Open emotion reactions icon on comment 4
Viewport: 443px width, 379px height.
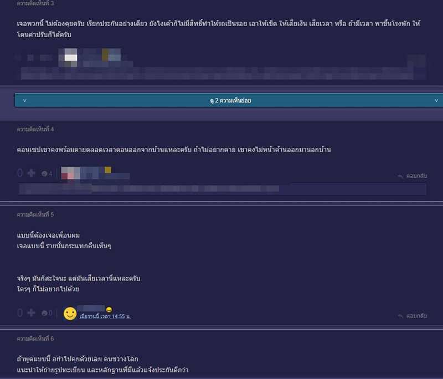(x=44, y=174)
